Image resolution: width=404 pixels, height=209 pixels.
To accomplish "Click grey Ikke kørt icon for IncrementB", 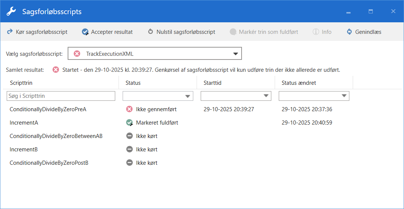I will point(129,149).
